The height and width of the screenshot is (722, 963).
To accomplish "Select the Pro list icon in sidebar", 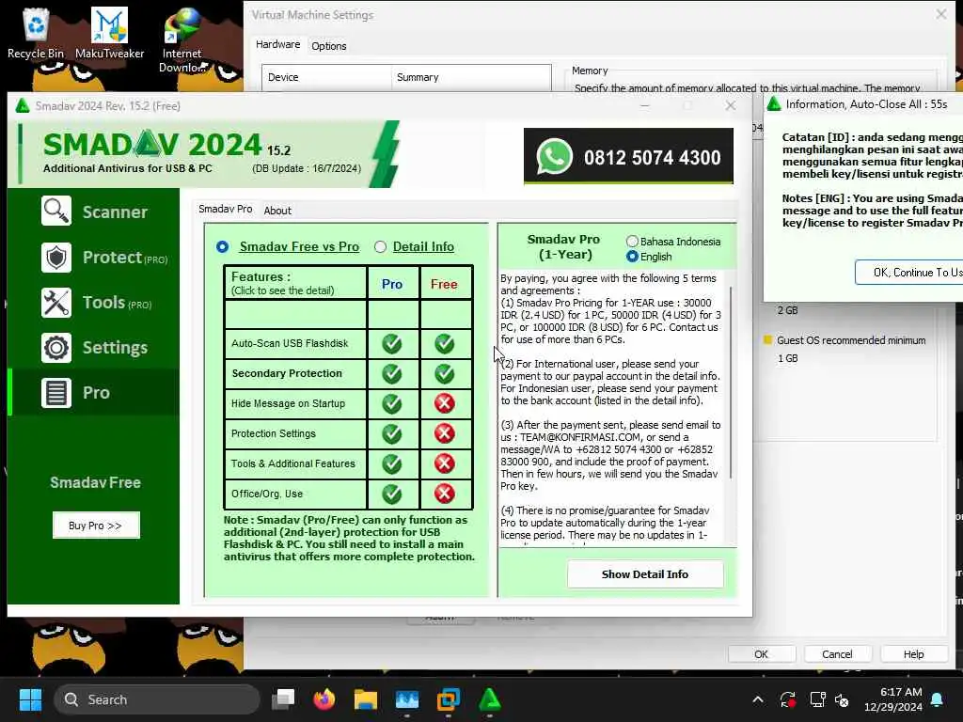I will [x=55, y=393].
